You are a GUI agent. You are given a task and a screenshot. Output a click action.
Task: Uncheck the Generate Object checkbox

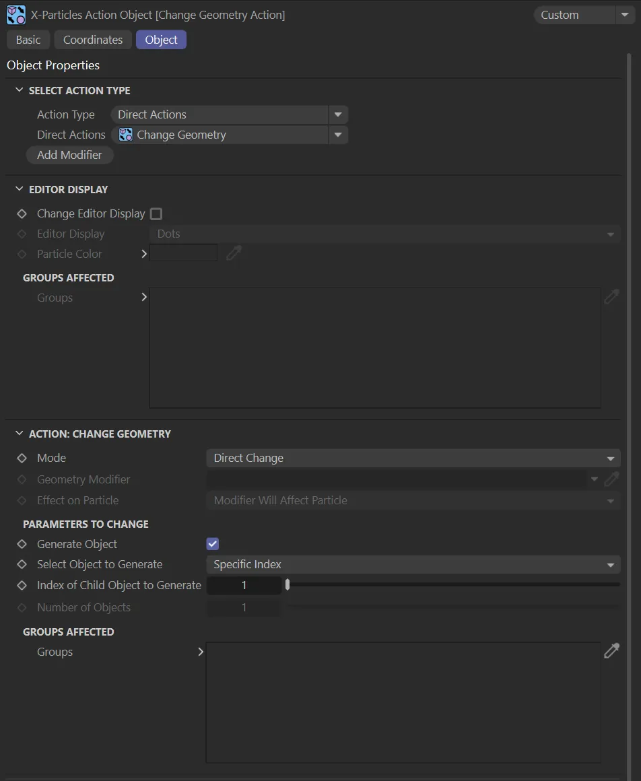tap(213, 544)
